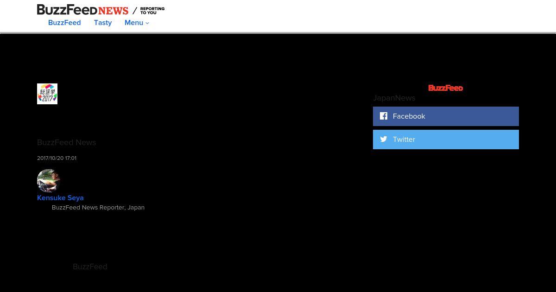Share via the Twitter button
Screen dimensions: 556x292
pyautogui.click(x=446, y=140)
